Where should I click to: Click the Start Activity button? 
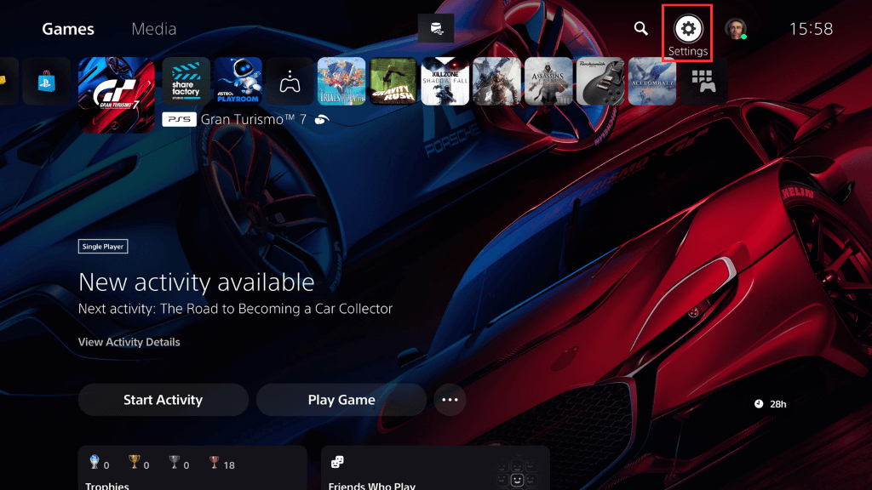pyautogui.click(x=163, y=400)
